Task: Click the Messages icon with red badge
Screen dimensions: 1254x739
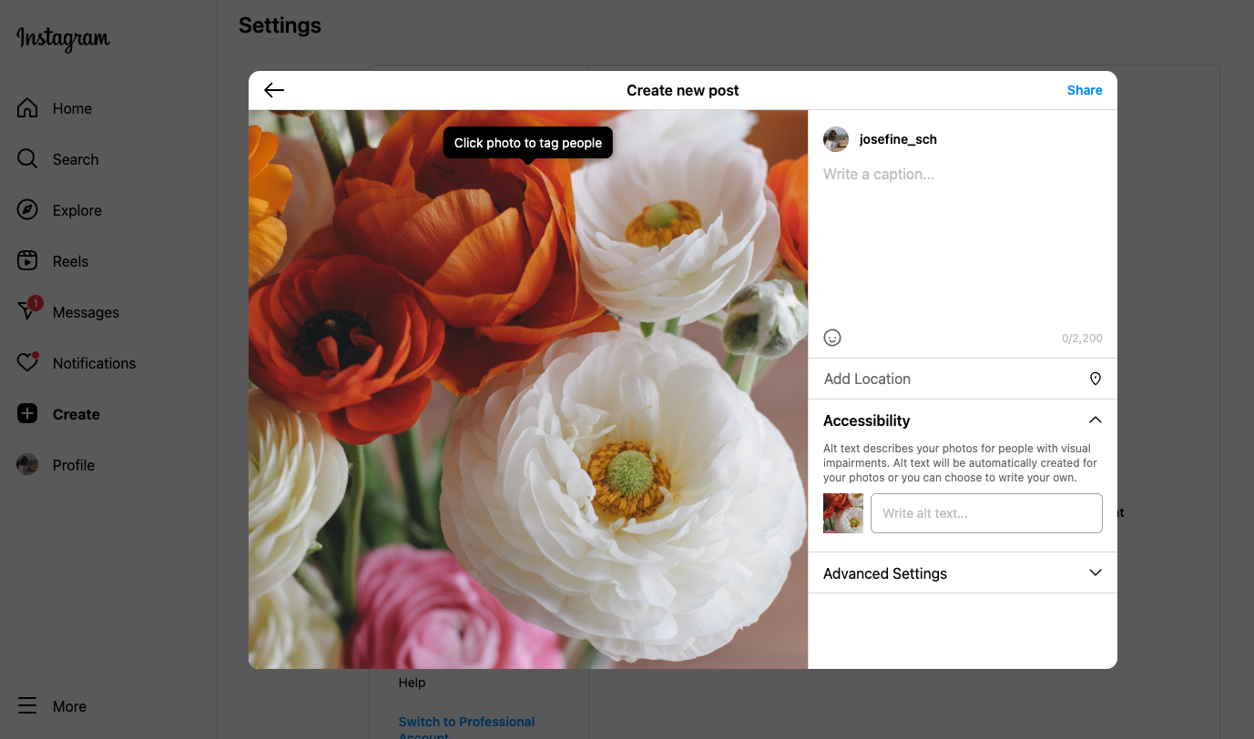Action: pos(28,310)
